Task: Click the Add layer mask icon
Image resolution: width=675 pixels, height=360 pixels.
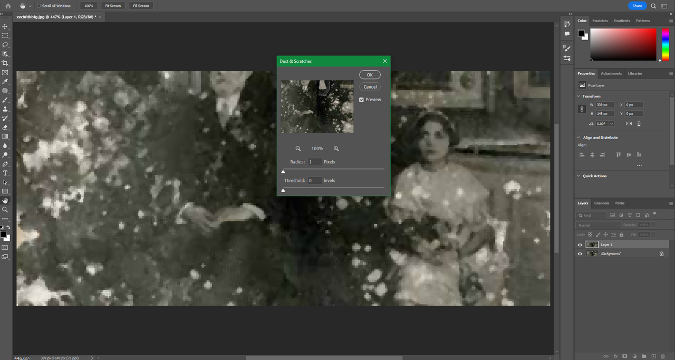Action: click(x=625, y=356)
